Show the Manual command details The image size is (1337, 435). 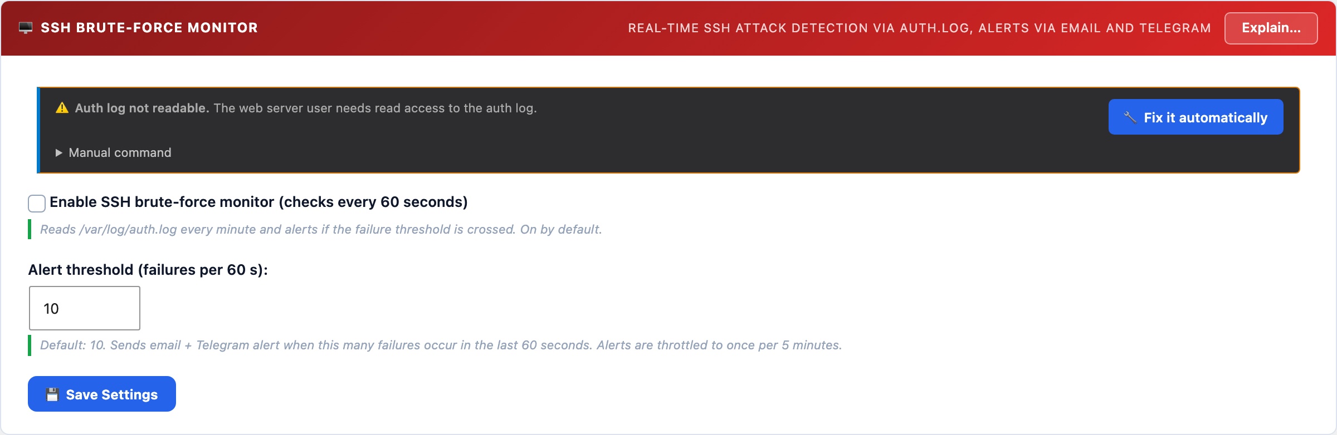[120, 152]
